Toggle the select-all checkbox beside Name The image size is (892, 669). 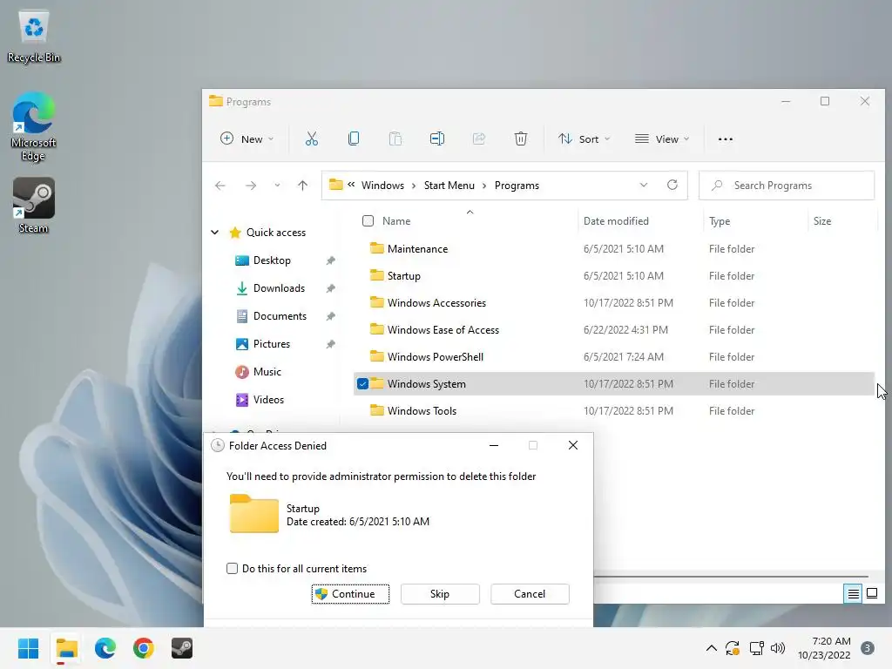pos(368,220)
